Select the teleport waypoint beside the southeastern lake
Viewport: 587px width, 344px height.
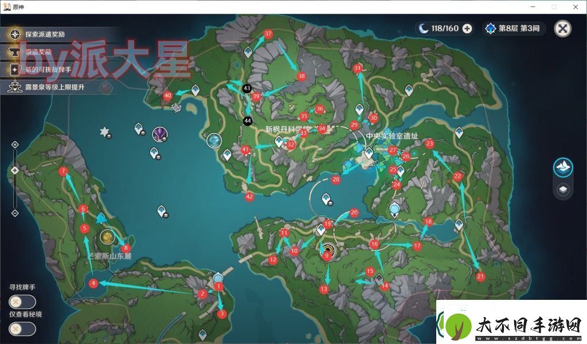point(459,225)
